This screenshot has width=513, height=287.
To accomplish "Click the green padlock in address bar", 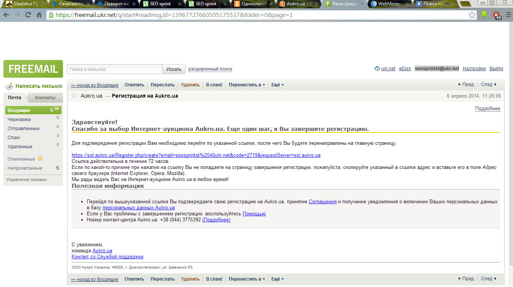I will point(51,15).
